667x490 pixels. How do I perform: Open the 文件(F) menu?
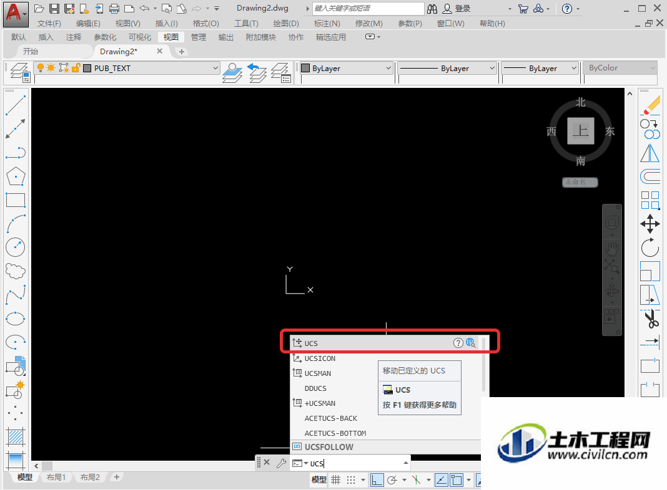(49, 24)
